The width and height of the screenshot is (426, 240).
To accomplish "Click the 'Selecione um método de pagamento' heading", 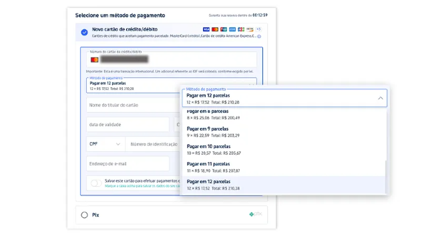I will pyautogui.click(x=120, y=15).
